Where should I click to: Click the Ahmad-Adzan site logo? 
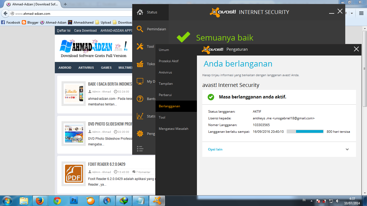click(93, 49)
